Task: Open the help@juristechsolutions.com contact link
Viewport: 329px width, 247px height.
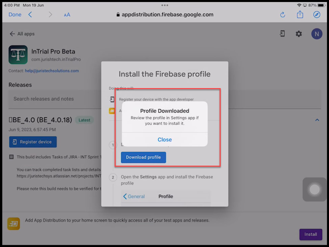Action: point(52,71)
